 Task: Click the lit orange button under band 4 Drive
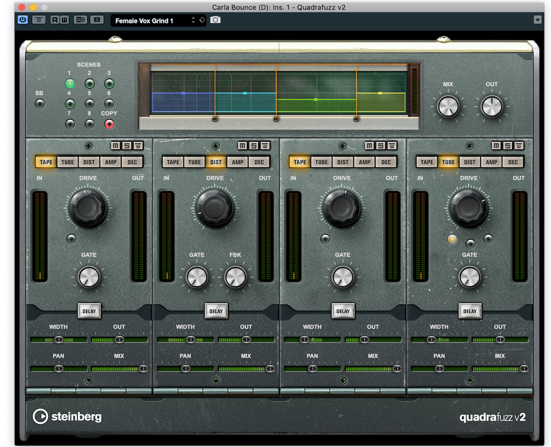pyautogui.click(x=452, y=239)
